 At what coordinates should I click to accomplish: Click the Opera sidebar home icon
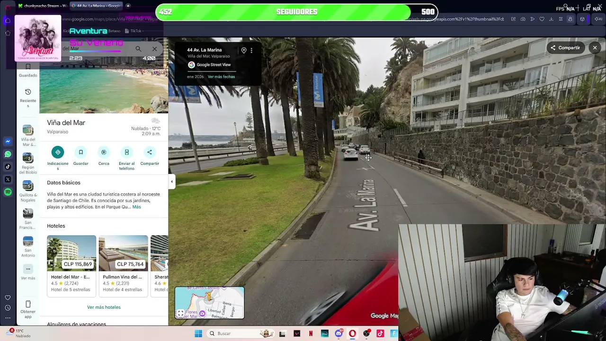click(x=8, y=20)
